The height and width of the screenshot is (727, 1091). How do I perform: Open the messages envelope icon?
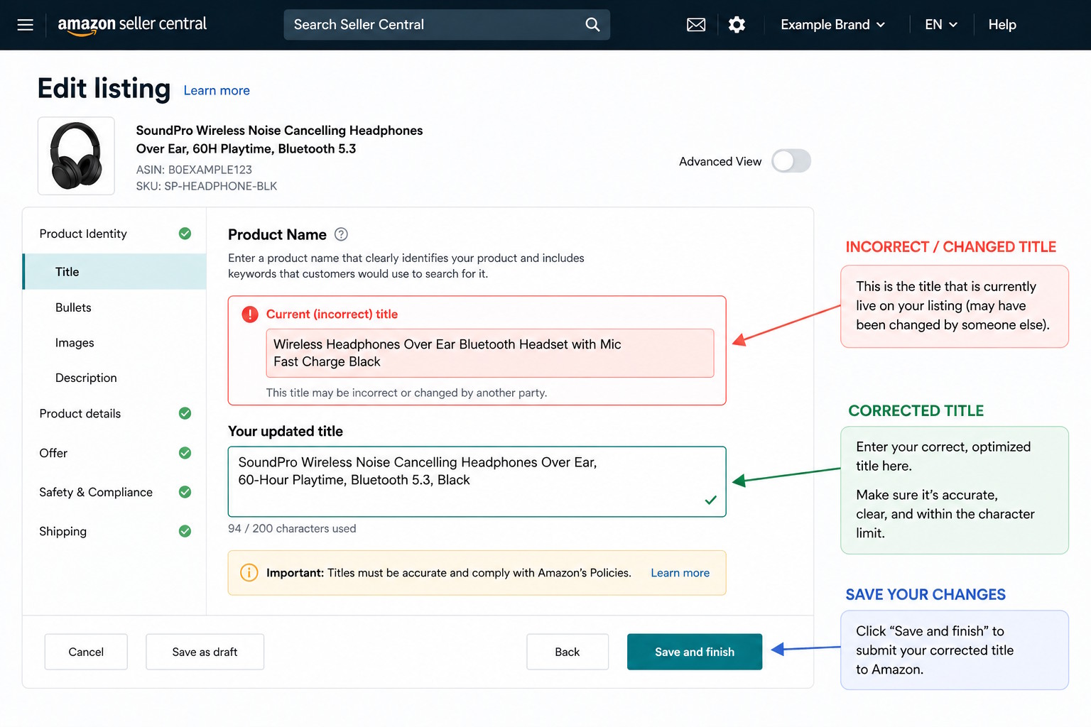click(x=696, y=25)
